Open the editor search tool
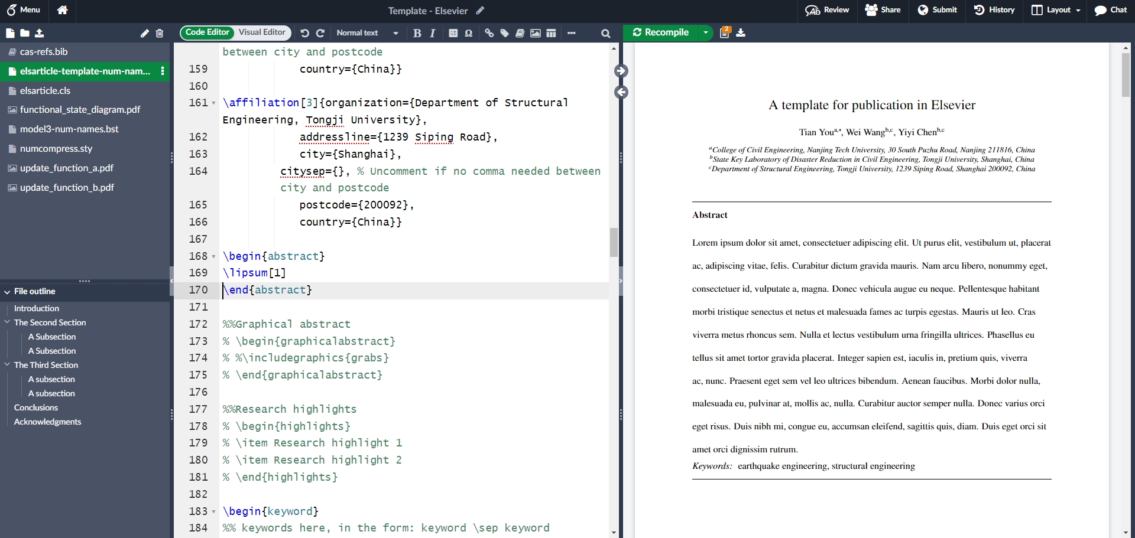The image size is (1135, 538). [x=605, y=33]
